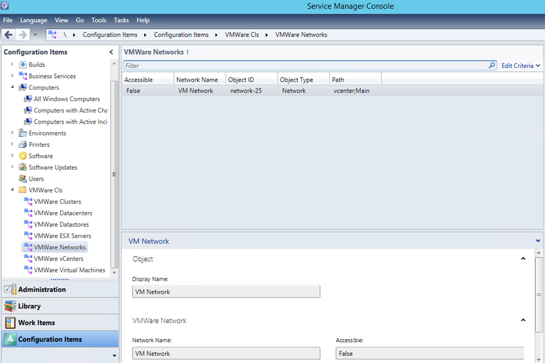Click the Filter input field
This screenshot has width=545, height=363.
pyautogui.click(x=303, y=66)
